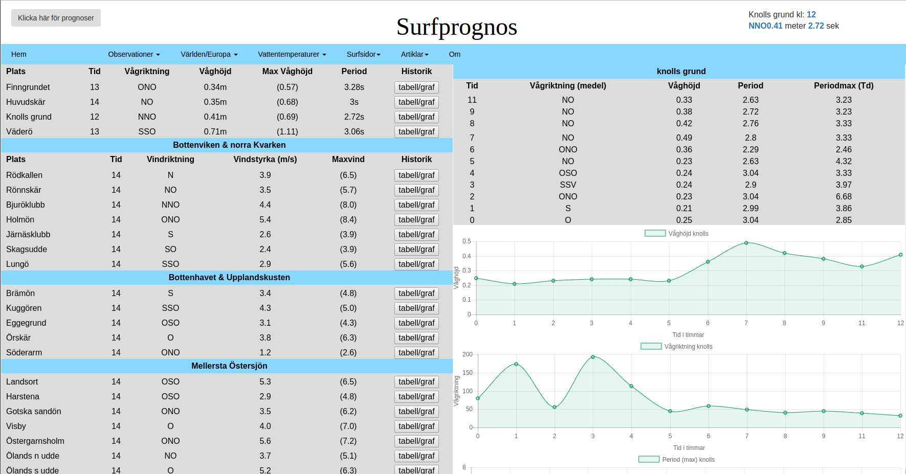Screen dimensions: 906x474
Task: Open tabell/graf for Bjuröklubb
Action: [416, 205]
